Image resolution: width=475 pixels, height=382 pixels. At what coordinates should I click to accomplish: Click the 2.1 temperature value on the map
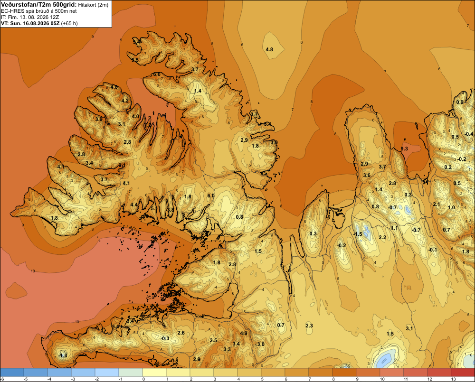click(436, 205)
